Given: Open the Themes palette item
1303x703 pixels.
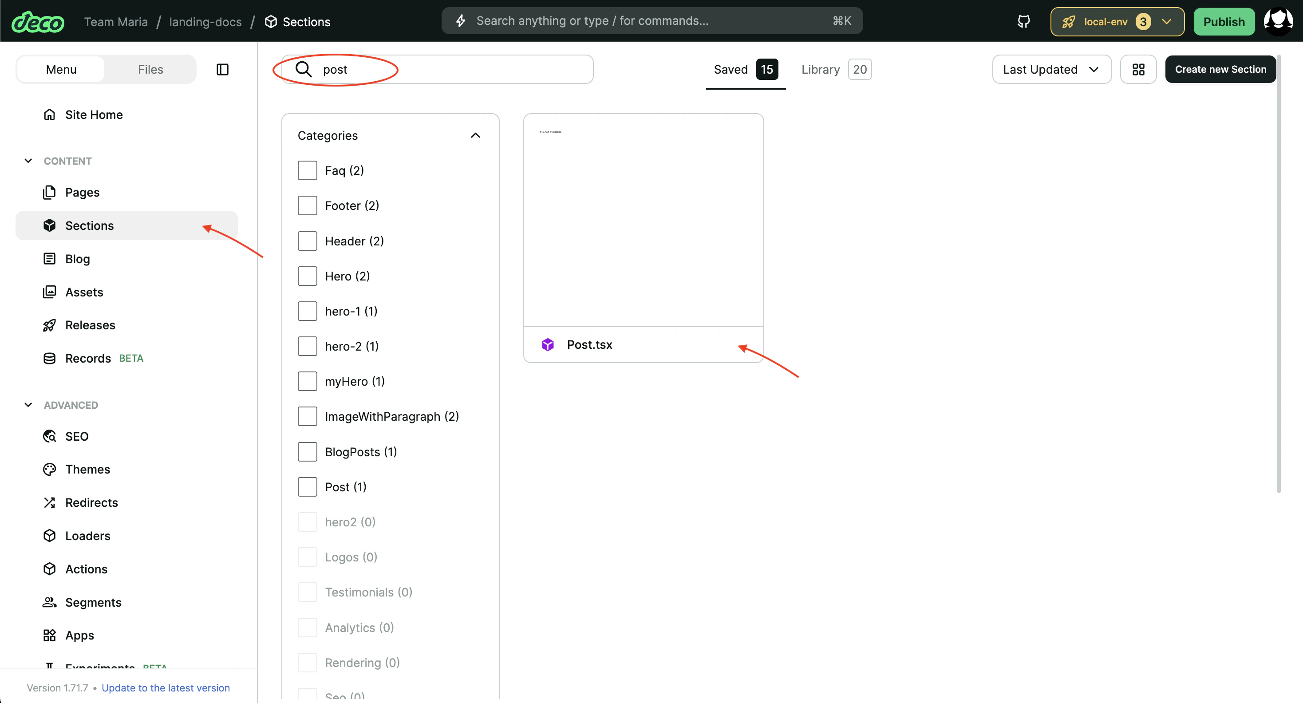Looking at the screenshot, I should [x=87, y=470].
